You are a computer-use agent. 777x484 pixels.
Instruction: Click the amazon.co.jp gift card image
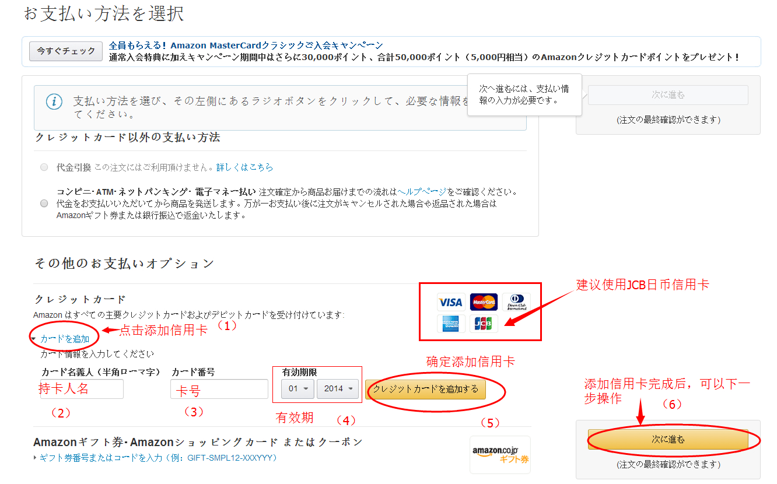point(500,455)
